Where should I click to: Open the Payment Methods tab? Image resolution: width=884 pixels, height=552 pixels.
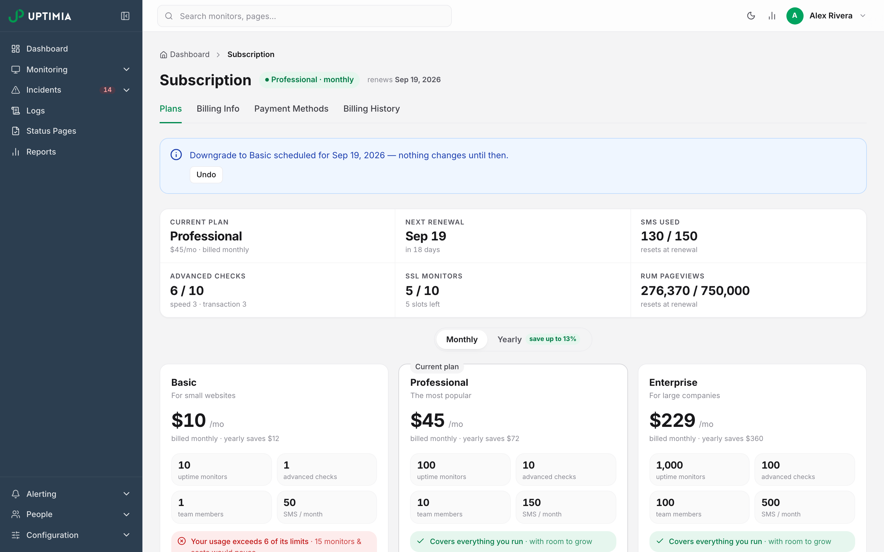pyautogui.click(x=291, y=109)
